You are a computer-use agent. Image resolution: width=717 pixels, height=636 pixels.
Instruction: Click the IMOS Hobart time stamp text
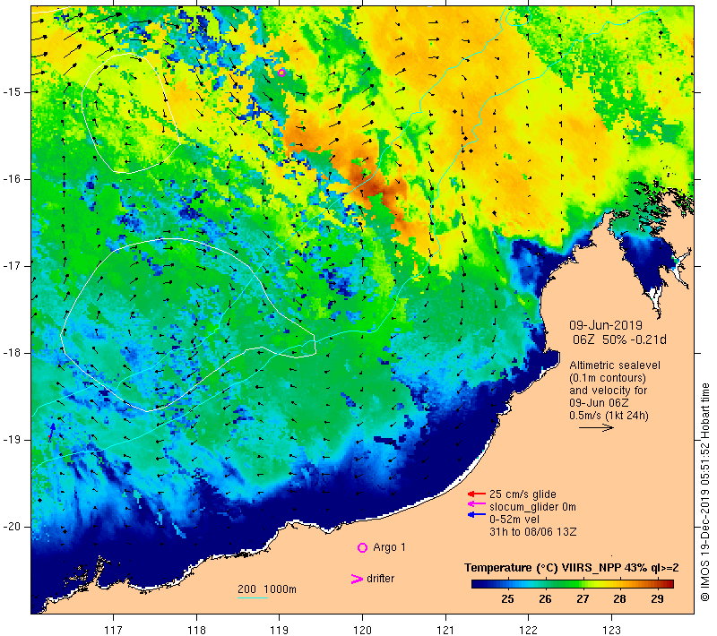[x=704, y=493]
